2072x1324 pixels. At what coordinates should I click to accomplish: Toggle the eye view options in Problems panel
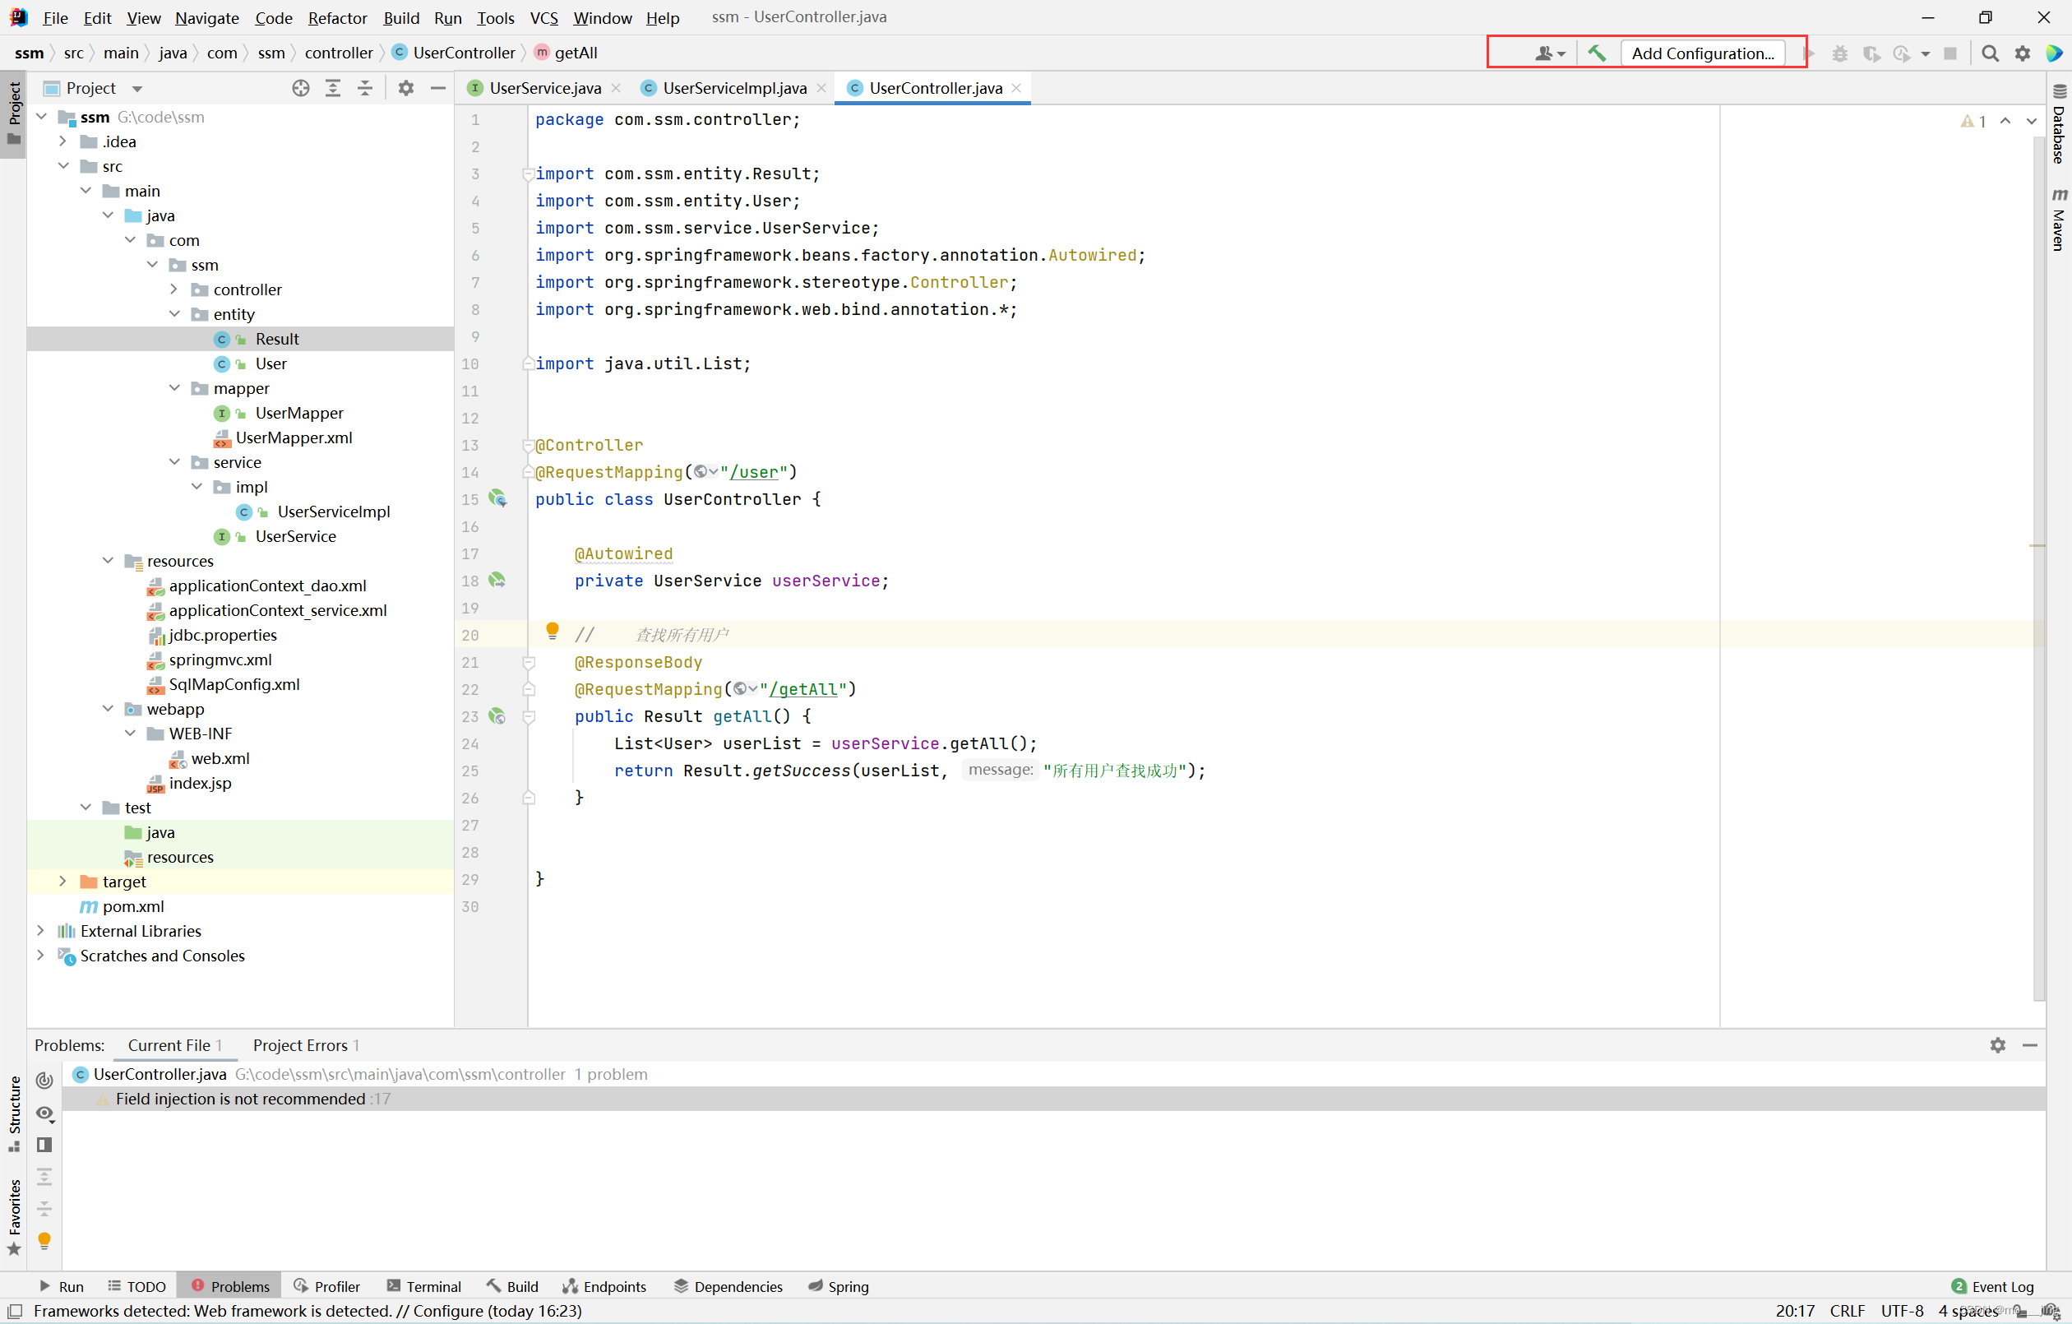[44, 1113]
